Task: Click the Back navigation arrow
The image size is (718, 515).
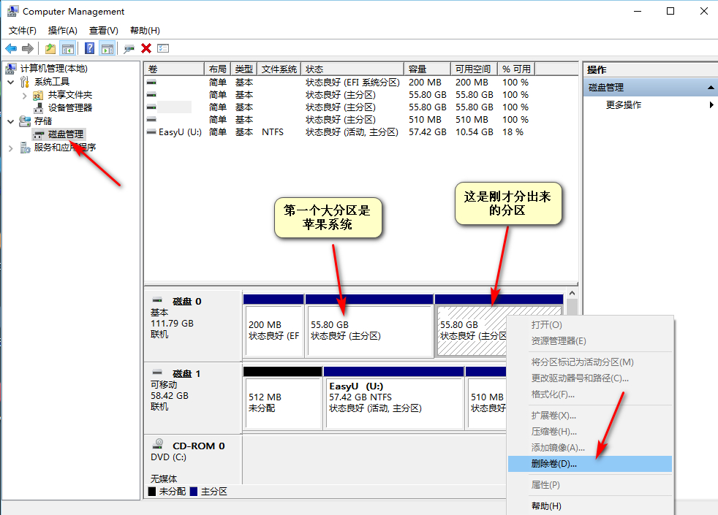Action: tap(10, 48)
